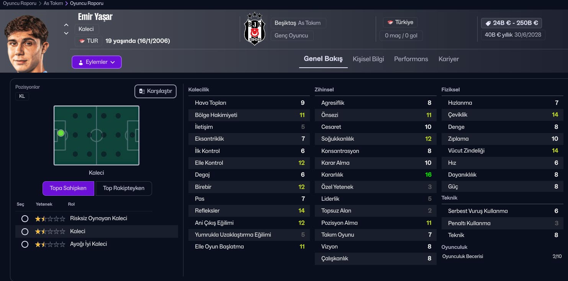This screenshot has width=568, height=281.
Task: Click the green goalkeeper position dot on pitch
Action: (61, 133)
